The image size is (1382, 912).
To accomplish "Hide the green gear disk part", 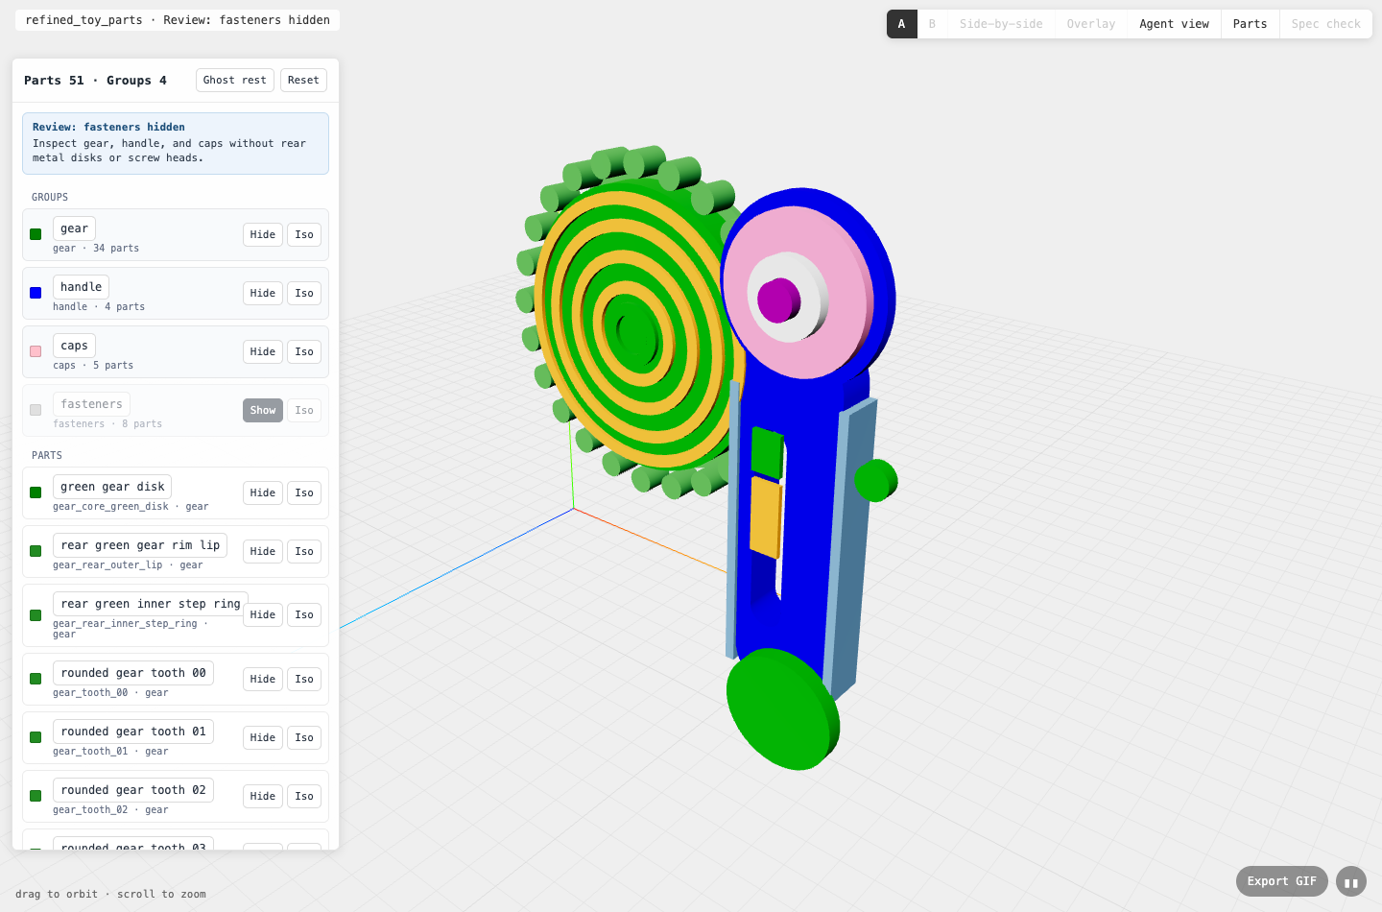I will 263,493.
